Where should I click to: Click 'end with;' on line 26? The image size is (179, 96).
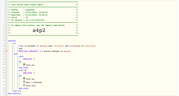click(24, 67)
